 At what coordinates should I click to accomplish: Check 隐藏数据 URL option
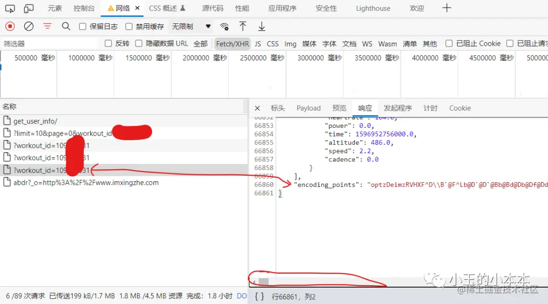coord(139,43)
